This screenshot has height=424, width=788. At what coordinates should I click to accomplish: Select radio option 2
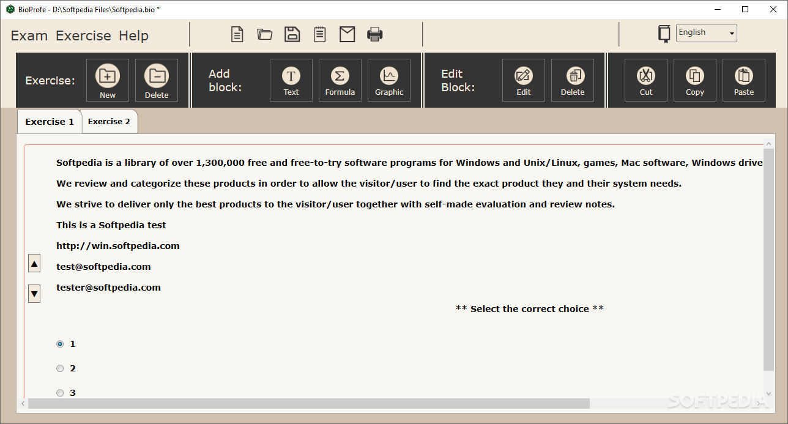[x=60, y=368]
